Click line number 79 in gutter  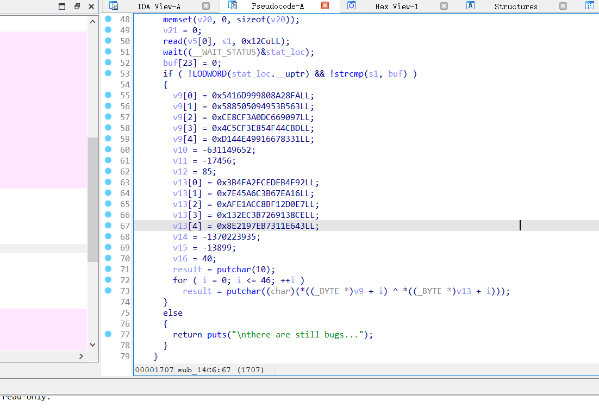tap(125, 356)
